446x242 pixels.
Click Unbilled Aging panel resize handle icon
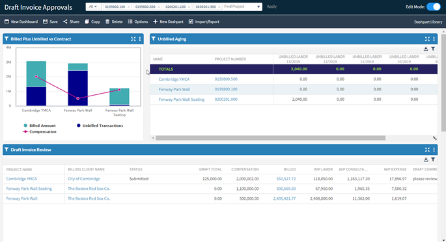tap(435, 138)
